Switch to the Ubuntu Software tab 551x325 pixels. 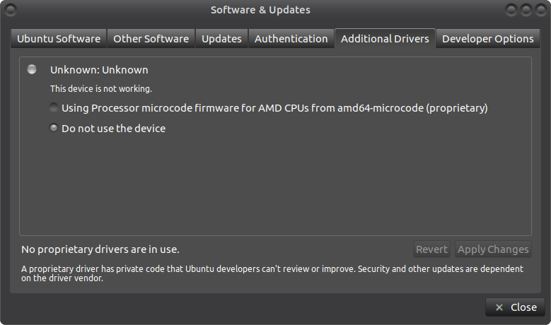click(x=59, y=39)
